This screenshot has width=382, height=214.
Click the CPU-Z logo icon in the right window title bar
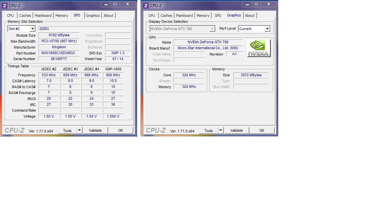[x=146, y=5]
